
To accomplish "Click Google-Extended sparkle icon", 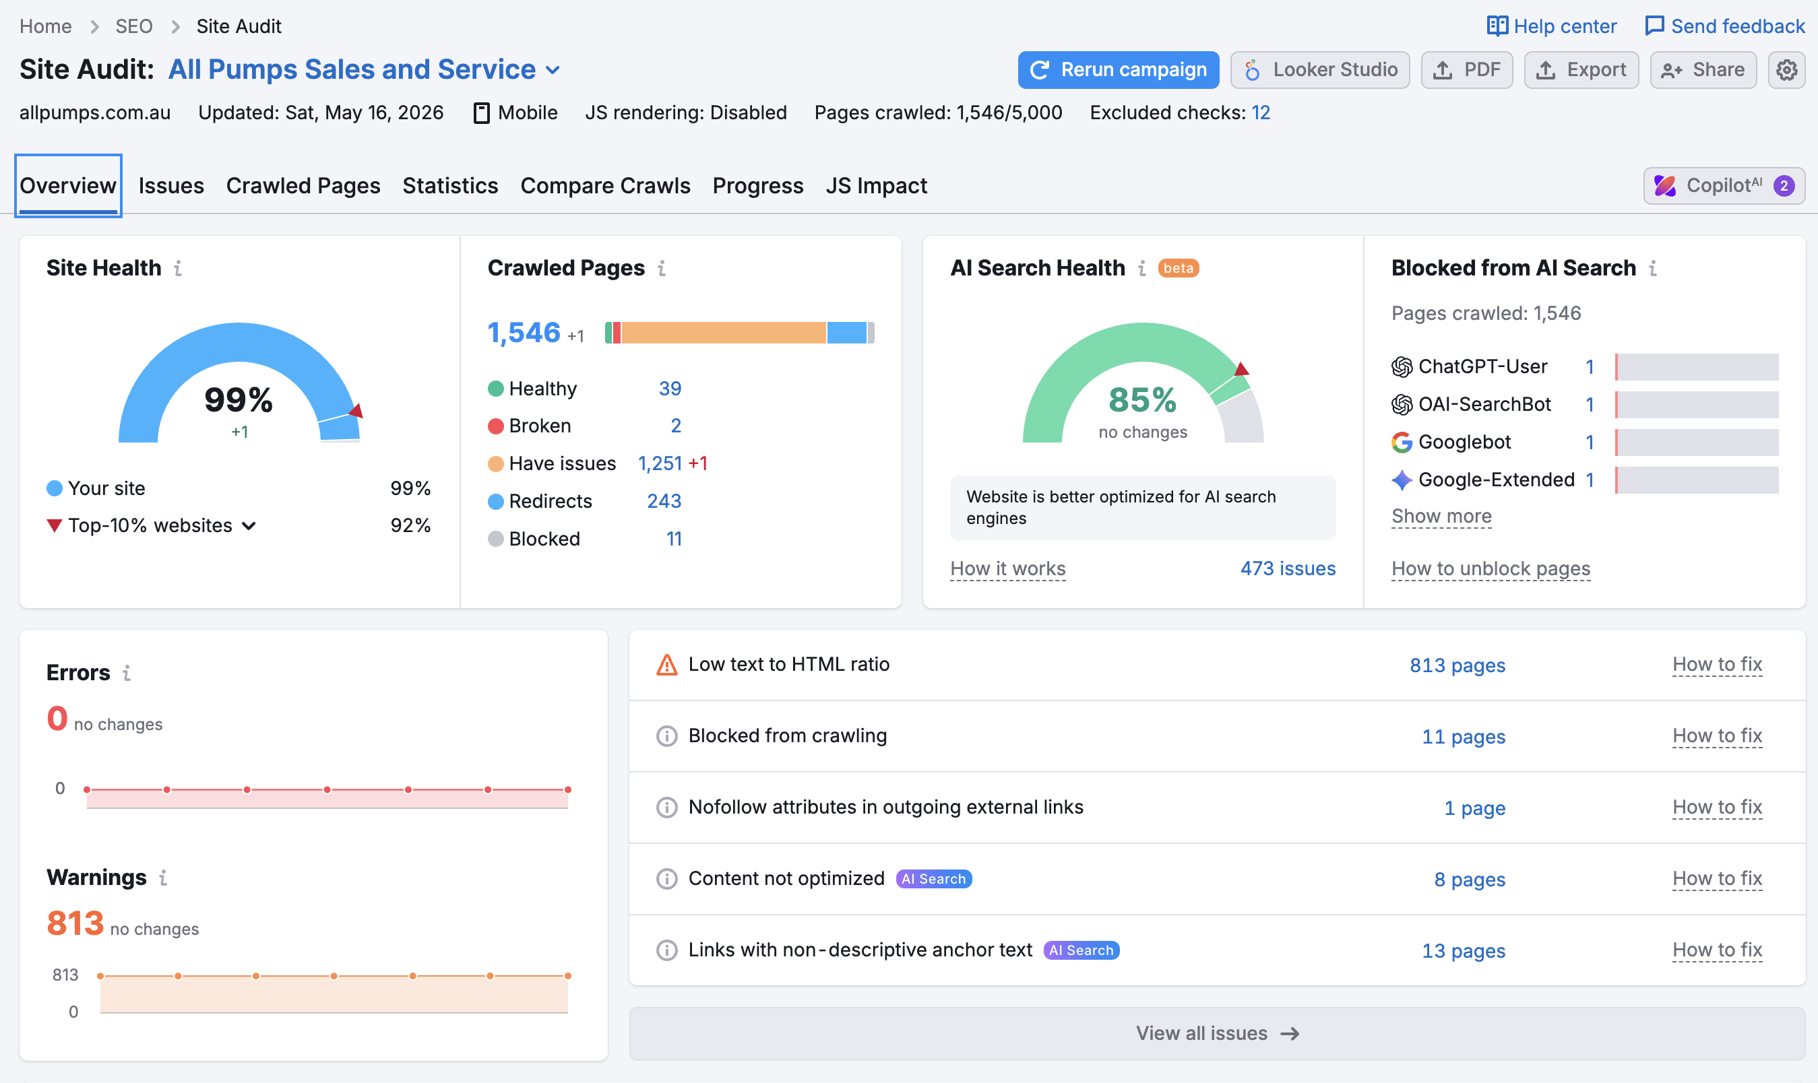I will coord(1401,480).
